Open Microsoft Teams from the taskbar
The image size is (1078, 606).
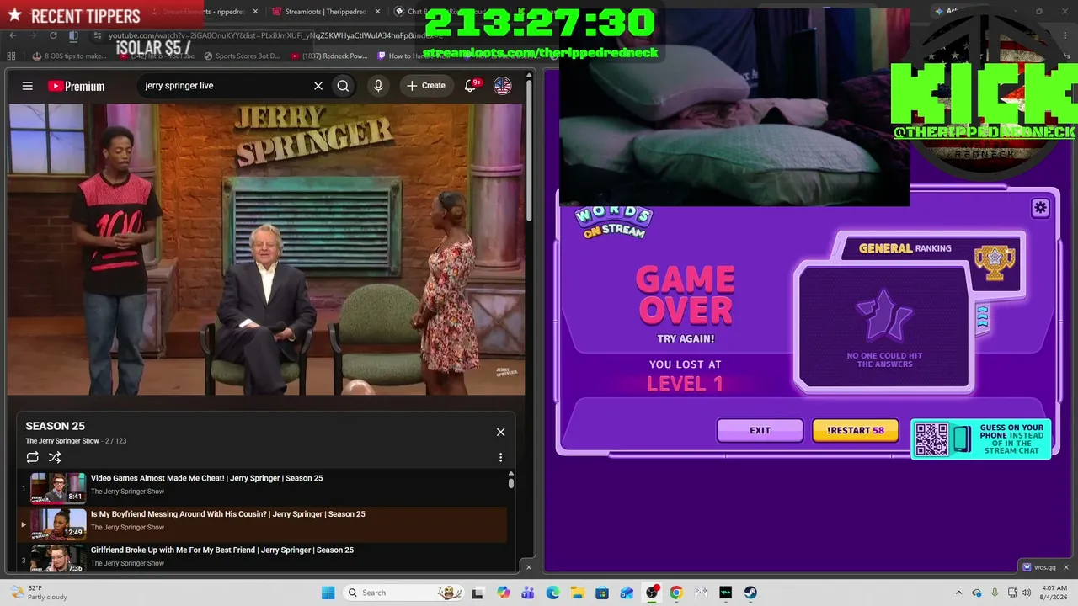[x=528, y=593]
